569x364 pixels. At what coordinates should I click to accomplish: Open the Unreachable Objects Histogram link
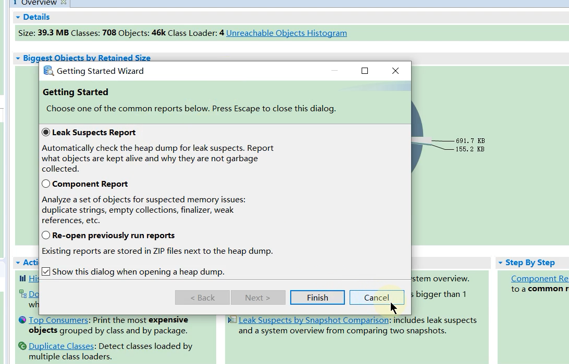pos(286,33)
